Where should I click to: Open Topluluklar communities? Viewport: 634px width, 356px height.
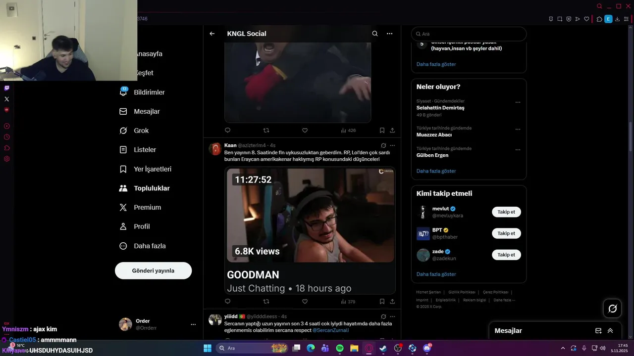(145, 188)
